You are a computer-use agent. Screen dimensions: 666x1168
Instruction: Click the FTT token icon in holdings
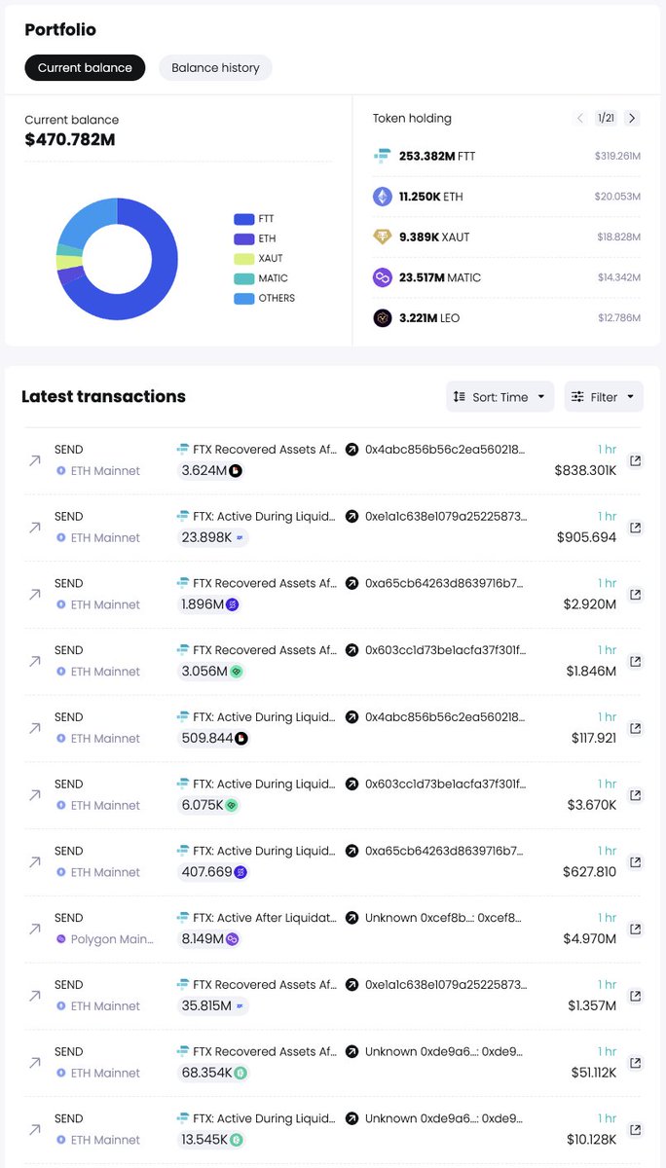(383, 156)
